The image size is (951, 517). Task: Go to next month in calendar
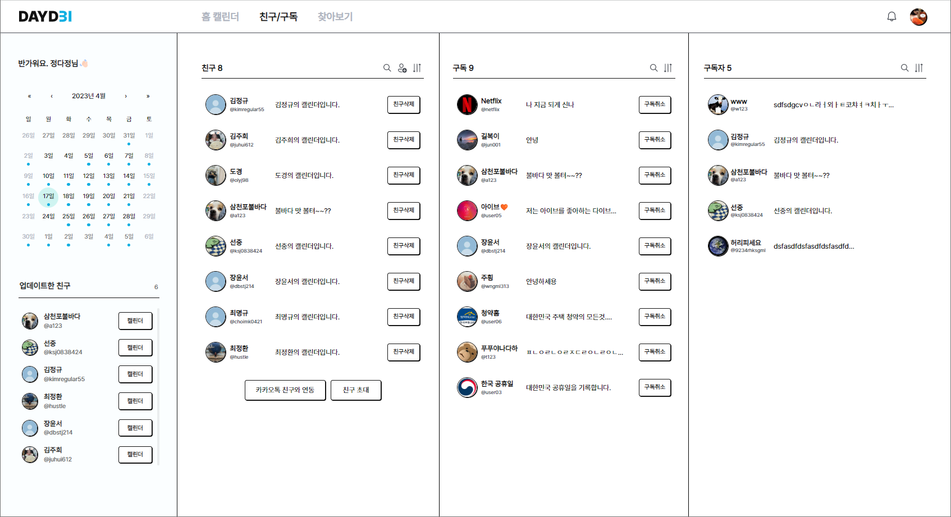126,96
